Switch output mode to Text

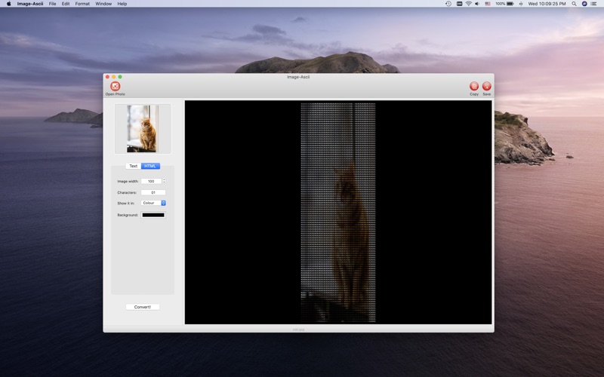pyautogui.click(x=133, y=166)
